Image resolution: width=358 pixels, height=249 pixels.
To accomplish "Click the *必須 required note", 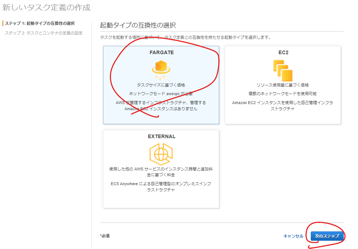I will (105, 236).
